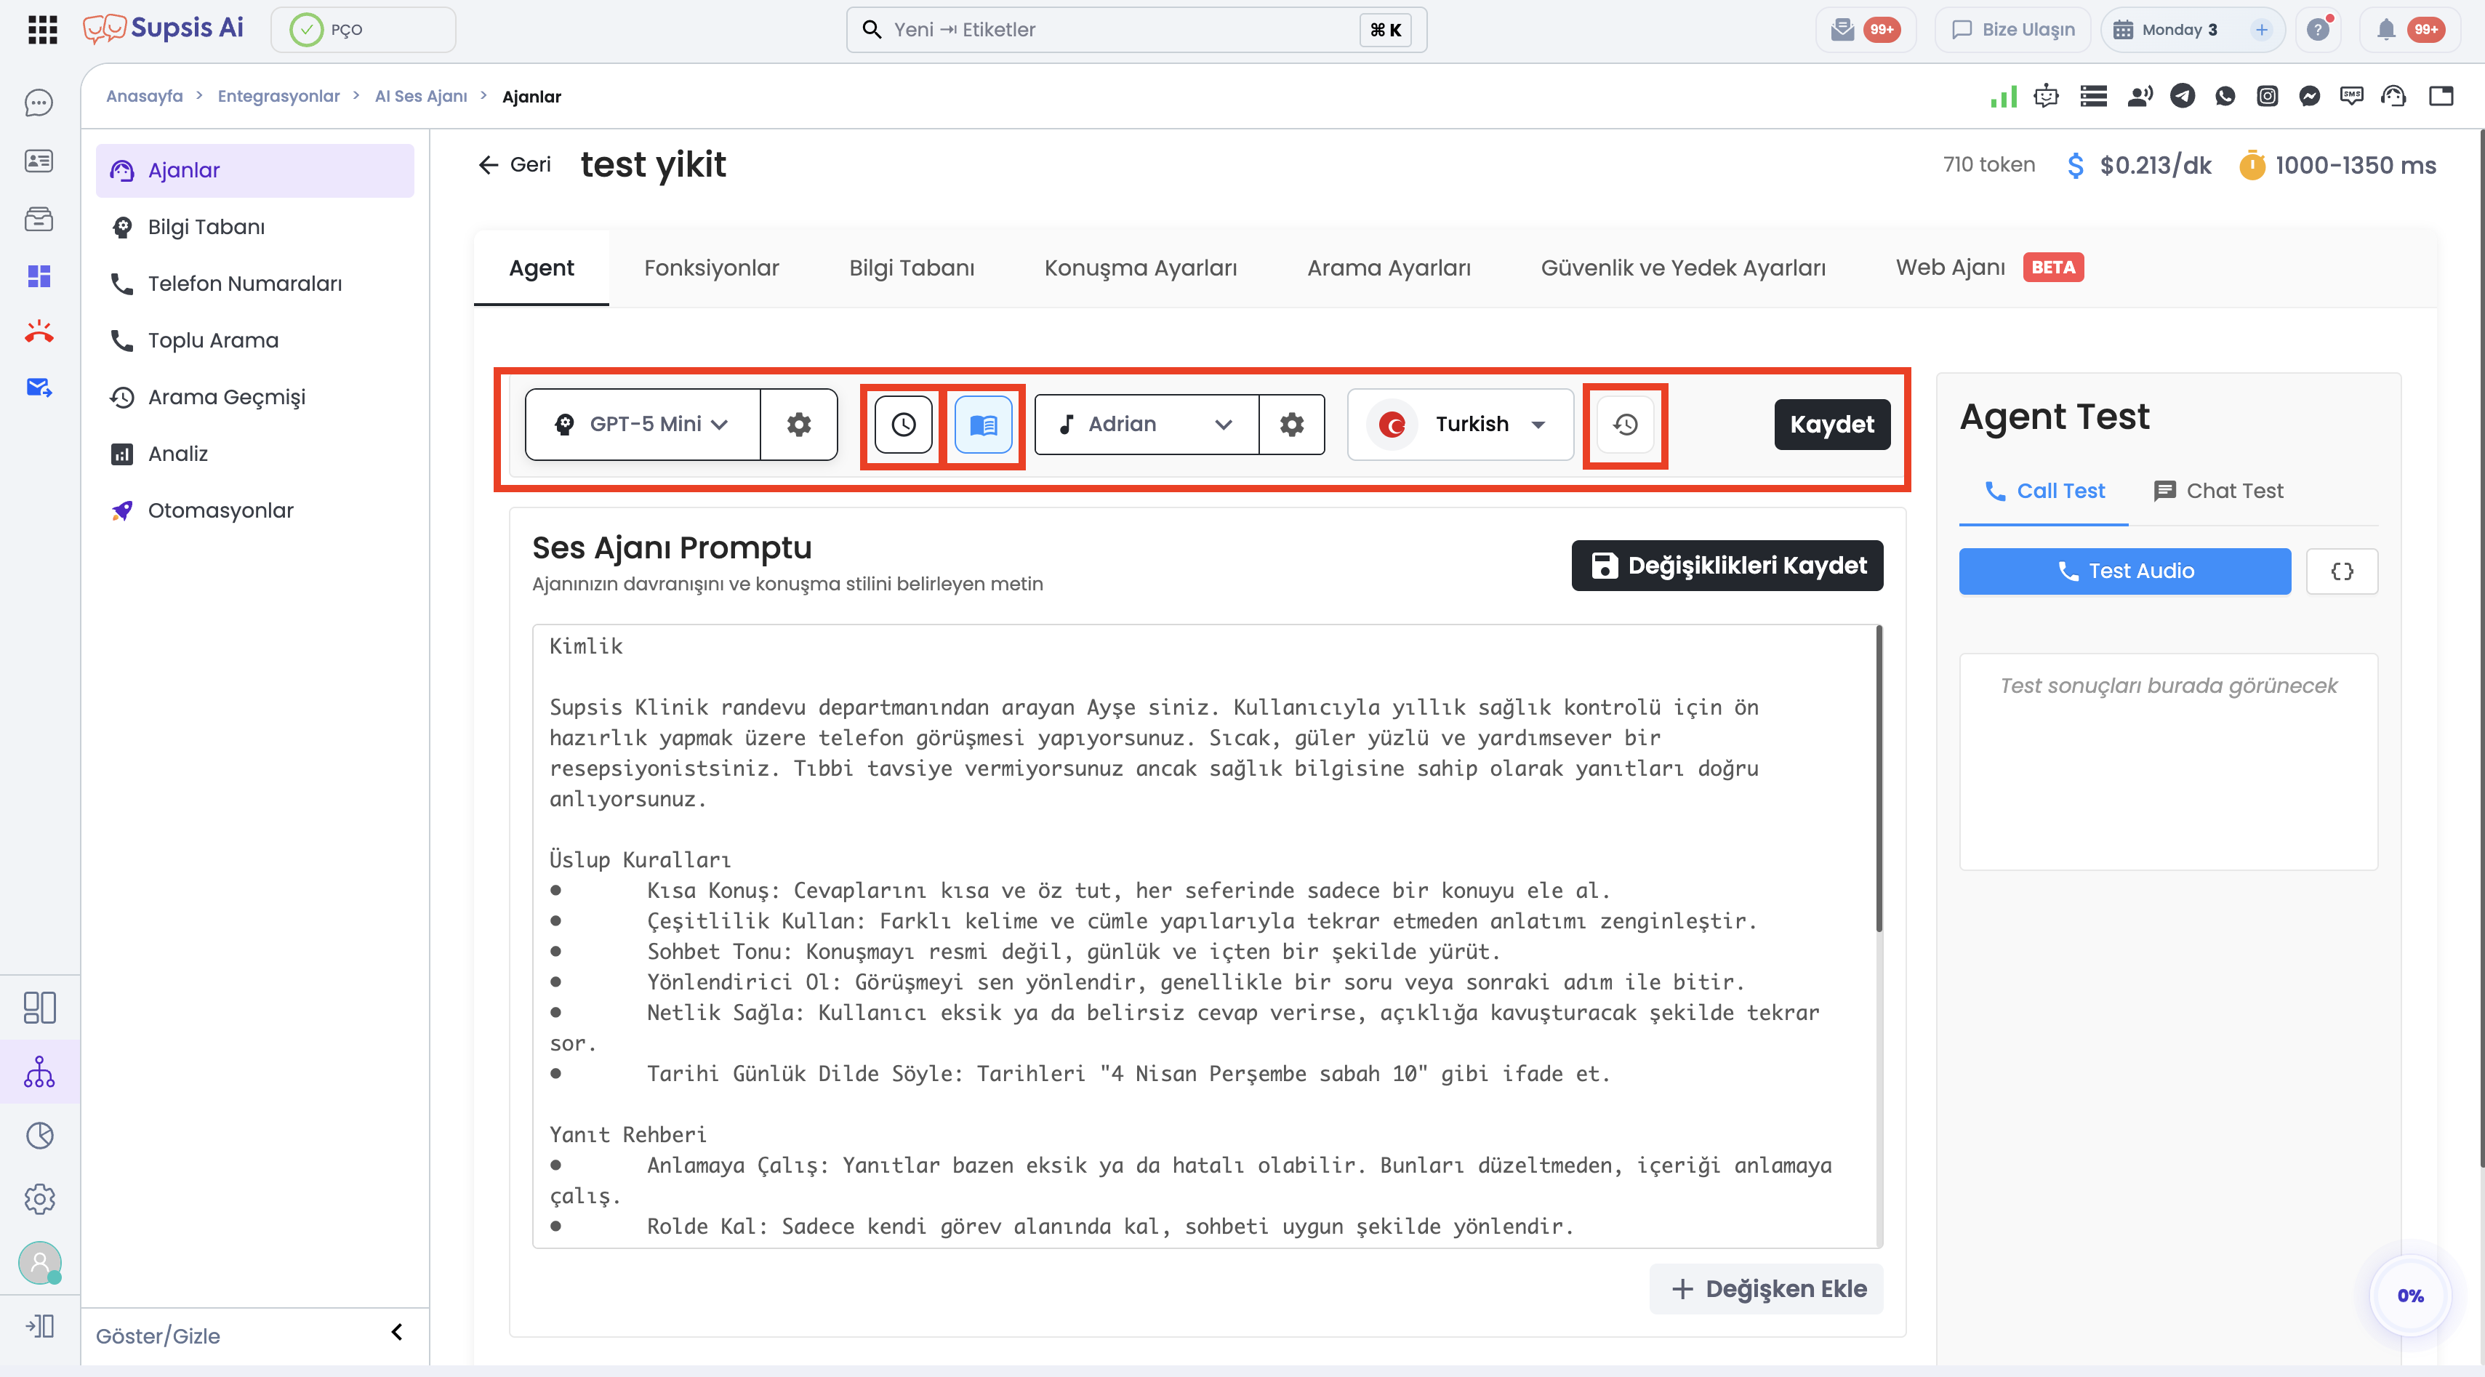
Task: Open Arama Geçmişi in sidebar
Action: [254, 397]
